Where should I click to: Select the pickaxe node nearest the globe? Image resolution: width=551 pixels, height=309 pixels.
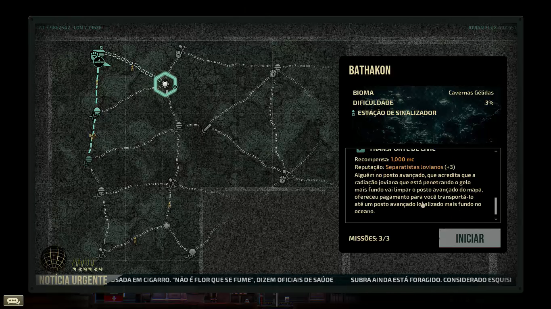click(x=102, y=252)
